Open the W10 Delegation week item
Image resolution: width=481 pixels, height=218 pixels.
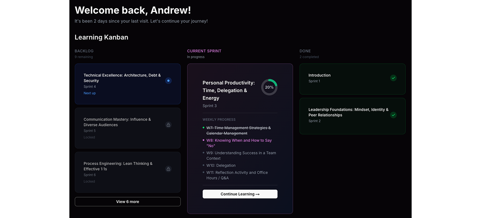point(221,166)
